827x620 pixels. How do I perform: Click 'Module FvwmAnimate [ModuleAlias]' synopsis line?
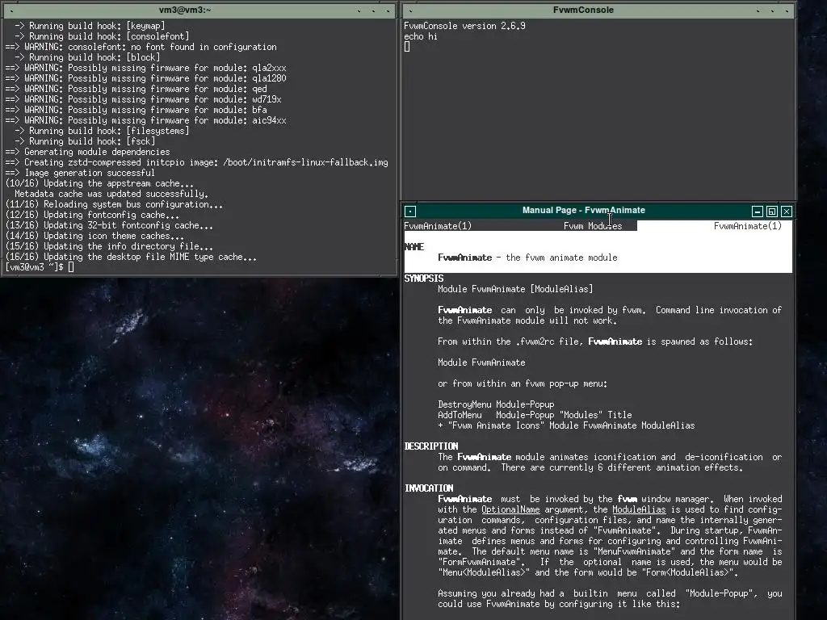pos(515,289)
